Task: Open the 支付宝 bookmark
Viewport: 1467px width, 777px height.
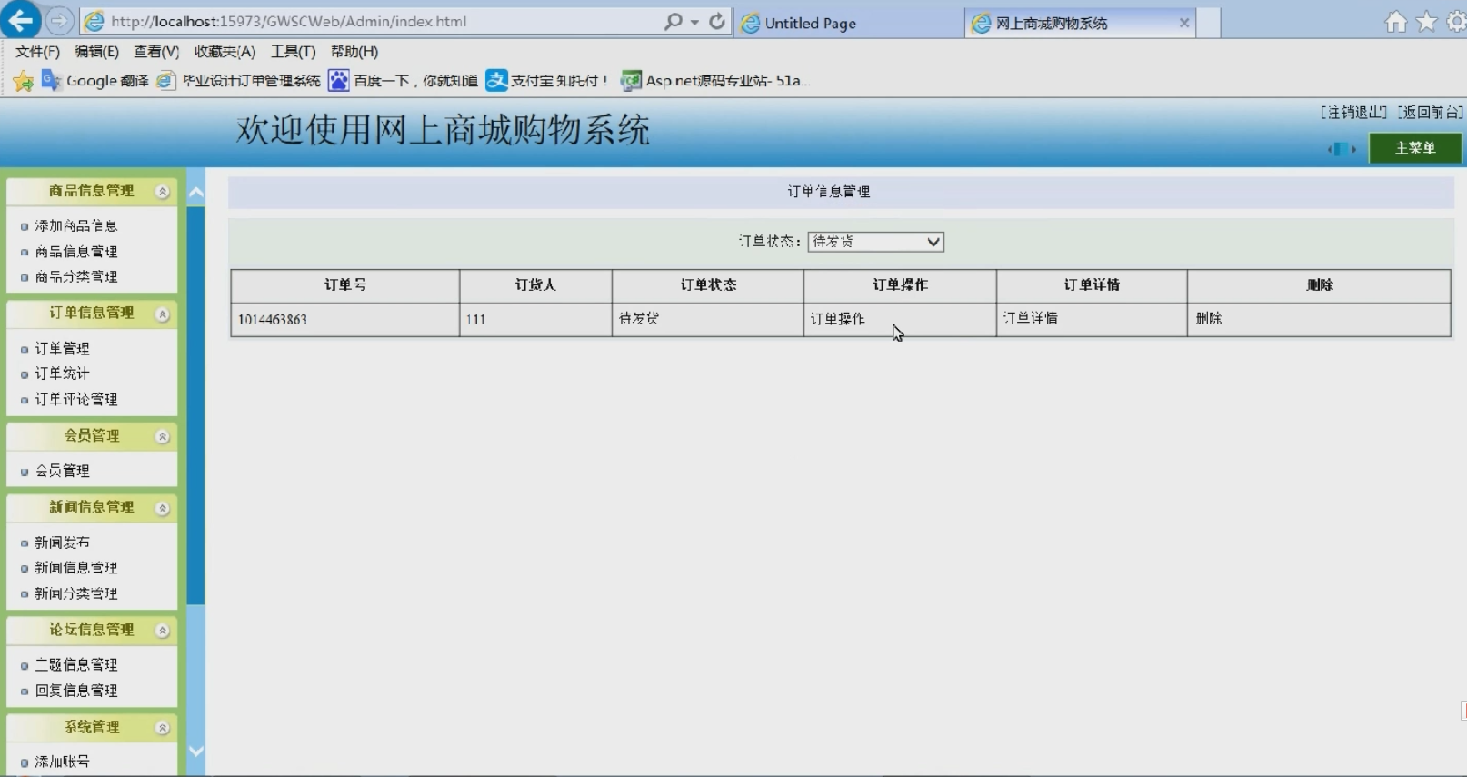Action: [x=547, y=81]
